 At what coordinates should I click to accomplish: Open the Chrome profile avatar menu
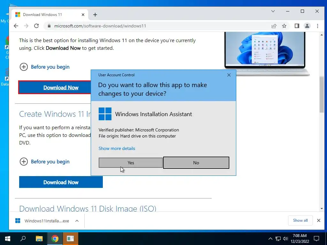(307, 26)
